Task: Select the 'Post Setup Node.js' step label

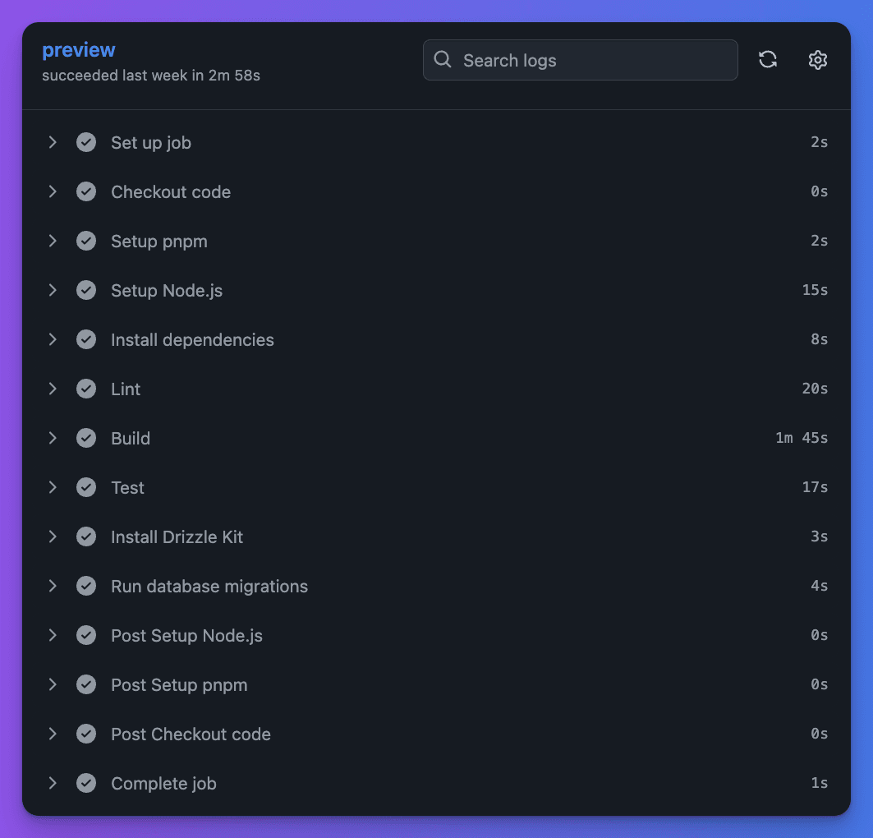Action: (x=186, y=636)
